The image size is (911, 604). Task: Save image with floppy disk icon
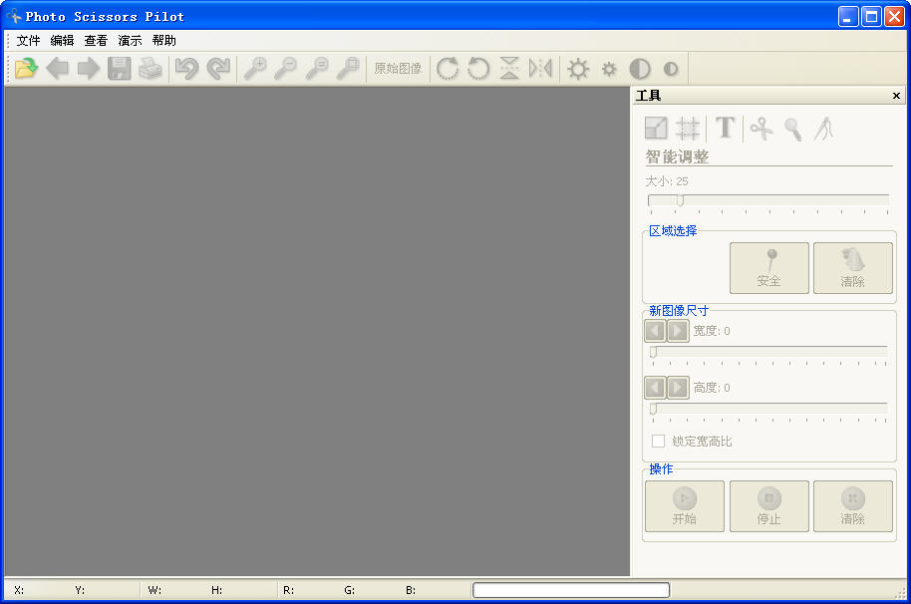click(x=119, y=69)
